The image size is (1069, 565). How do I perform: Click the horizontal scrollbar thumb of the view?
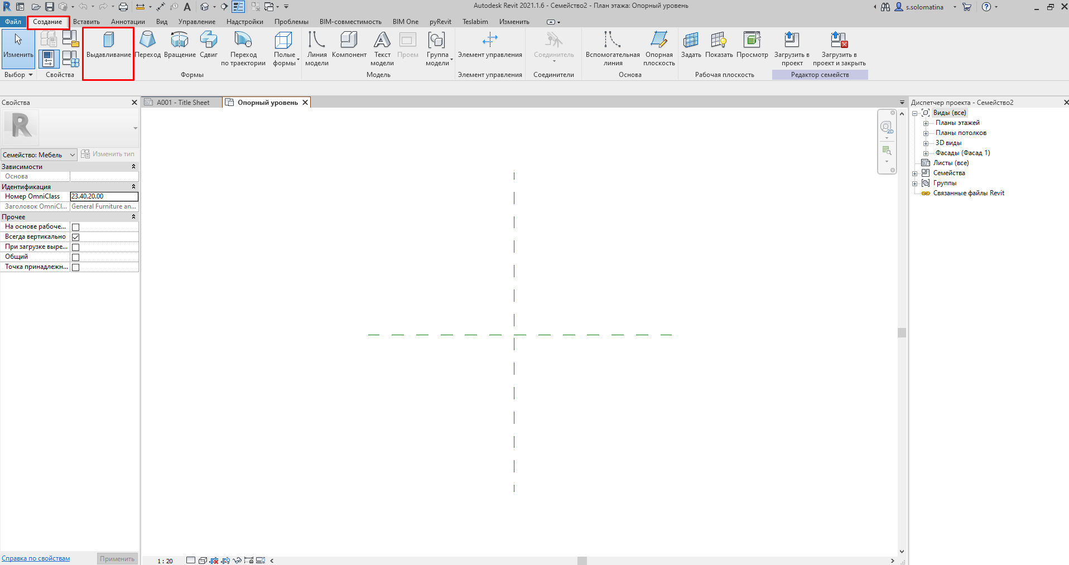click(582, 561)
